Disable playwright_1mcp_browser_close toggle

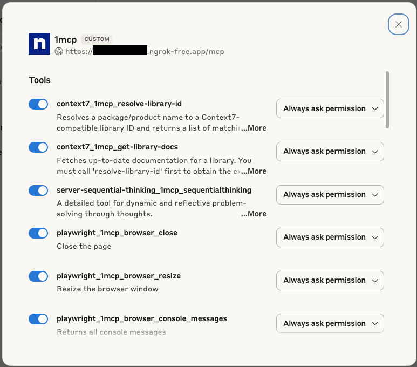coord(38,233)
